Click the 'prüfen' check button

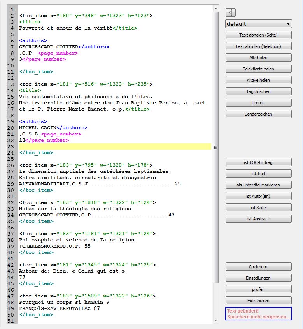click(258, 290)
